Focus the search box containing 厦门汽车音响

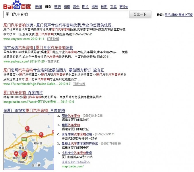(66, 14)
